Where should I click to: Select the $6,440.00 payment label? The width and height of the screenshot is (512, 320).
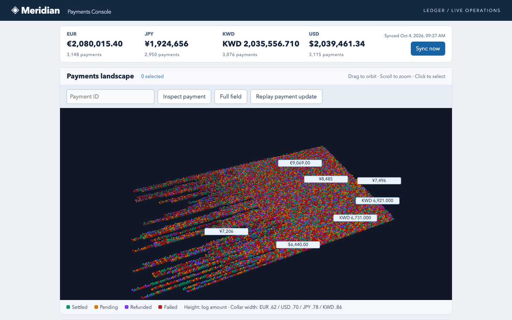pyautogui.click(x=298, y=244)
